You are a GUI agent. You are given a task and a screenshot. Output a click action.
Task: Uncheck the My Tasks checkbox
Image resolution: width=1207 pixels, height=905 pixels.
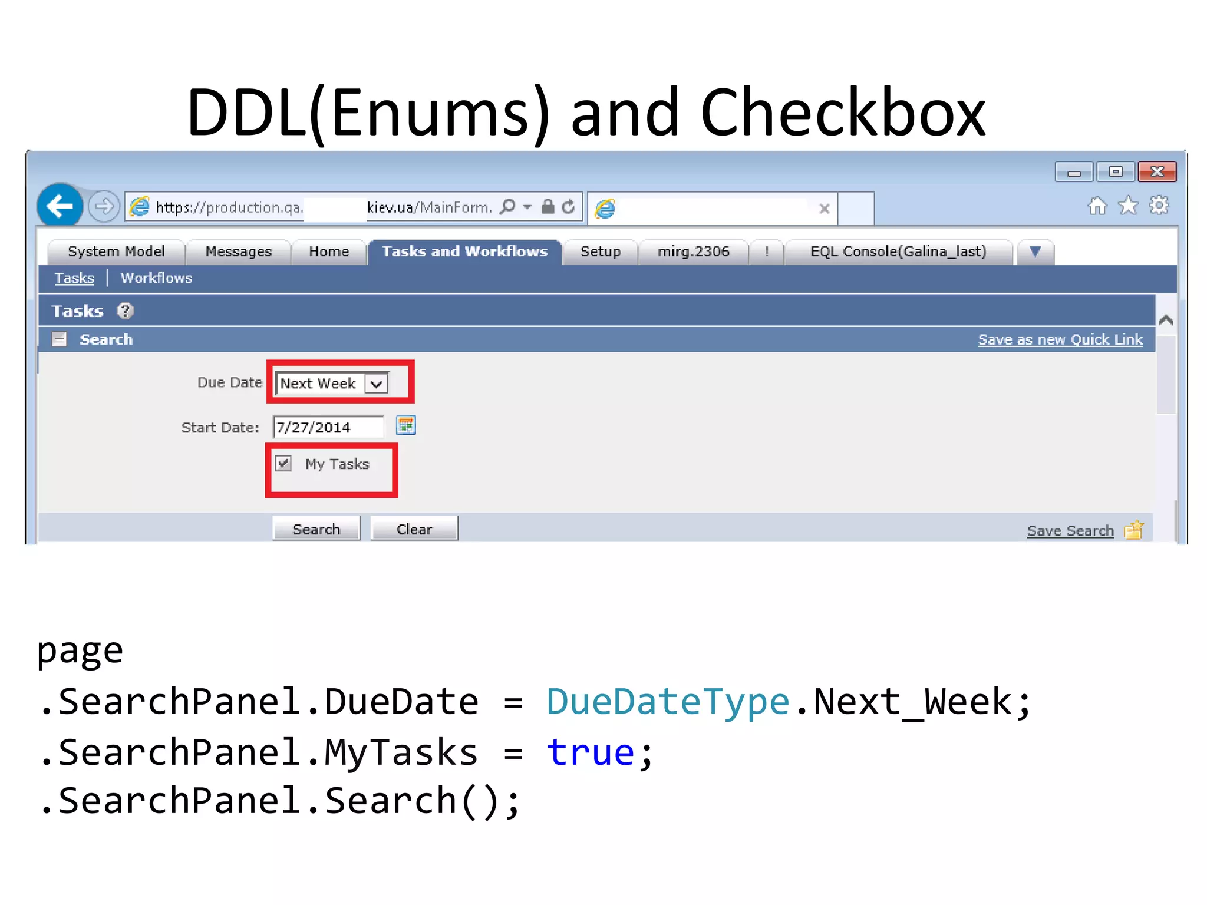(283, 464)
